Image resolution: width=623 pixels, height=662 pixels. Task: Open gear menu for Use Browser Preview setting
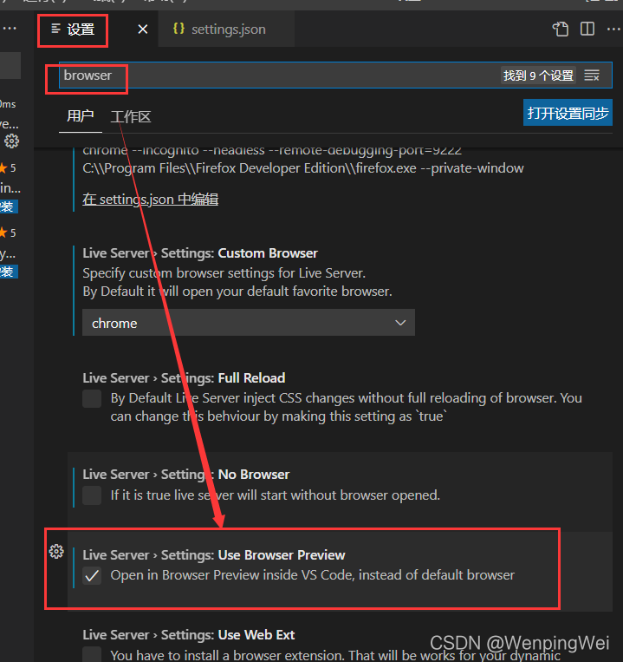pyautogui.click(x=56, y=552)
